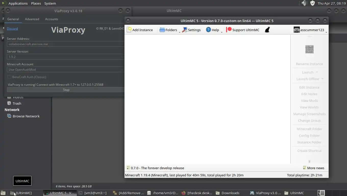Click Change Group
The width and height of the screenshot is (347, 196).
309,120
